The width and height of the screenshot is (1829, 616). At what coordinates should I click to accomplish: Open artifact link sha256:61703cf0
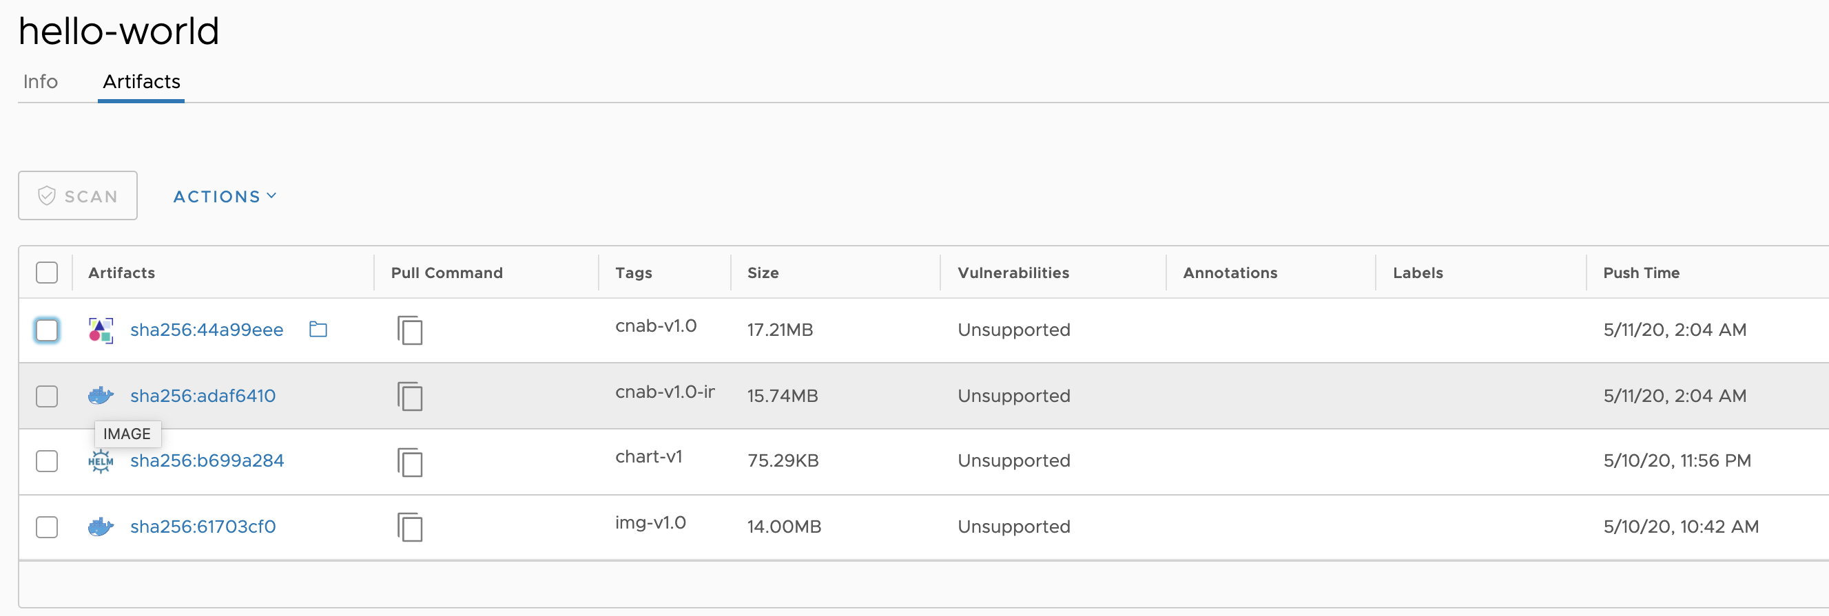(x=203, y=527)
